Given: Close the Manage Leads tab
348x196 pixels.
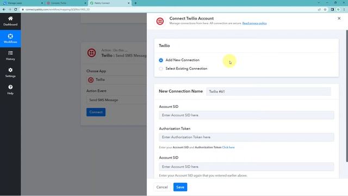Looking at the screenshot, I should (x=42, y=3).
